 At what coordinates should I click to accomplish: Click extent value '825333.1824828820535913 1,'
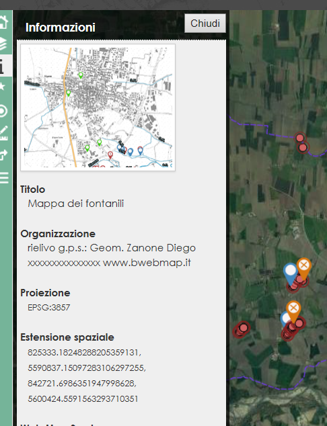(x=84, y=353)
